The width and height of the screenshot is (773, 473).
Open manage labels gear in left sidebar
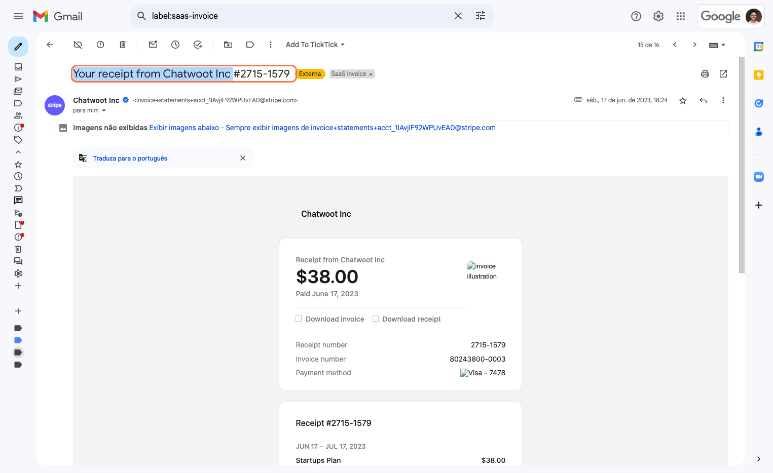(x=18, y=273)
